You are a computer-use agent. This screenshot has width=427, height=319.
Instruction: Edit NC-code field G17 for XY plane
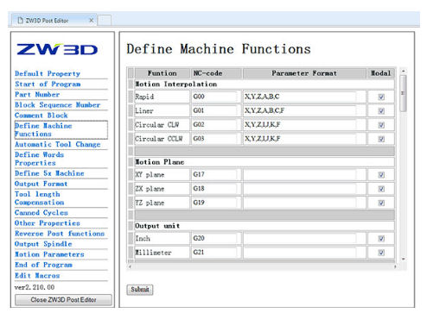(214, 174)
